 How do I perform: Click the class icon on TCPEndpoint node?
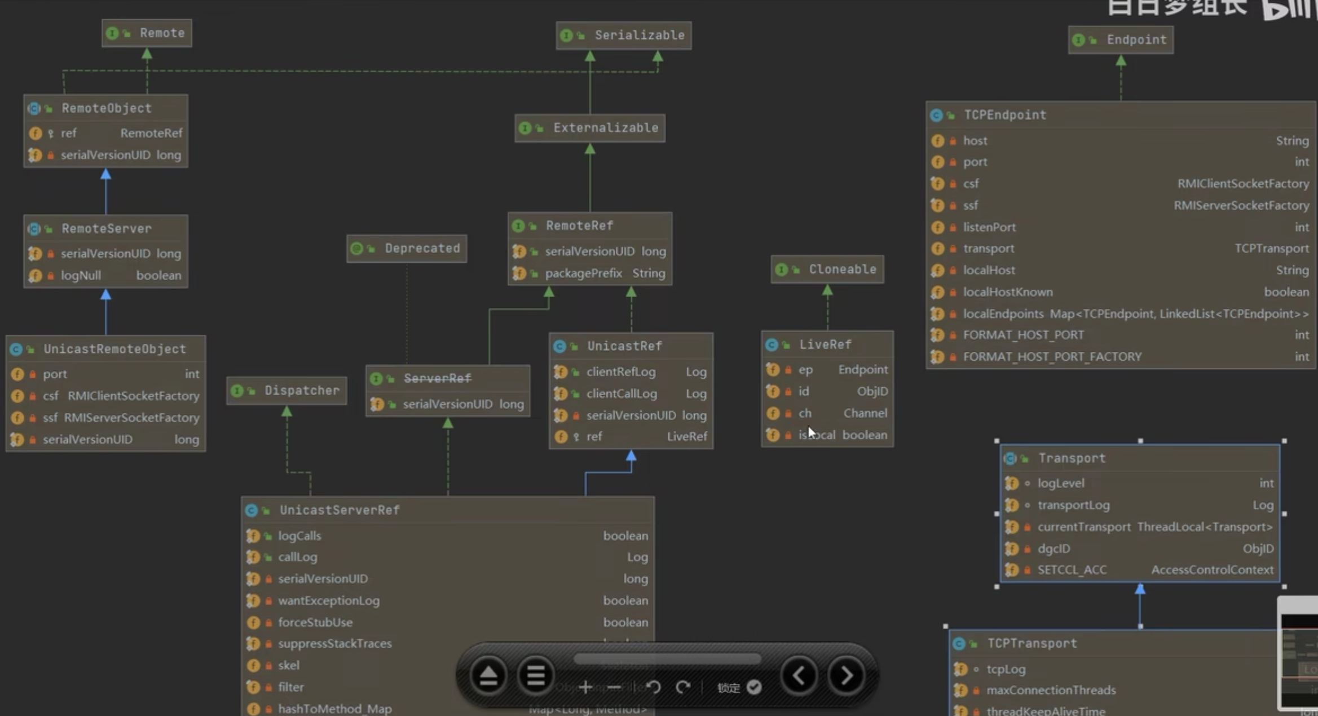936,116
